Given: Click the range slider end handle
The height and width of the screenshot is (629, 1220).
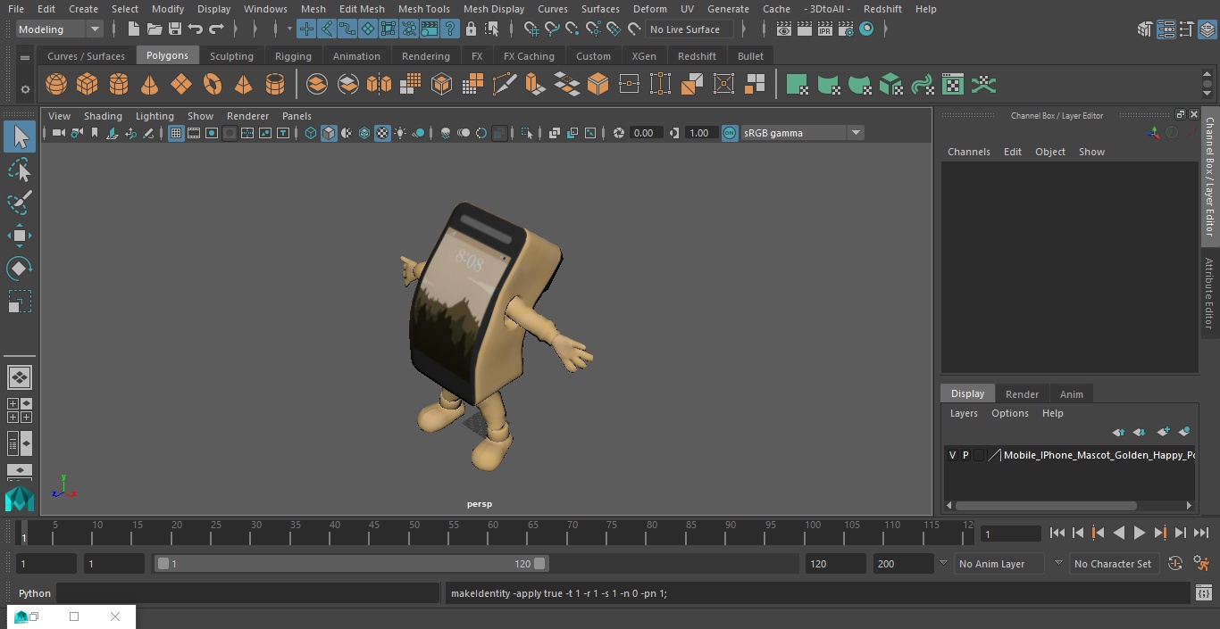Looking at the screenshot, I should point(539,564).
